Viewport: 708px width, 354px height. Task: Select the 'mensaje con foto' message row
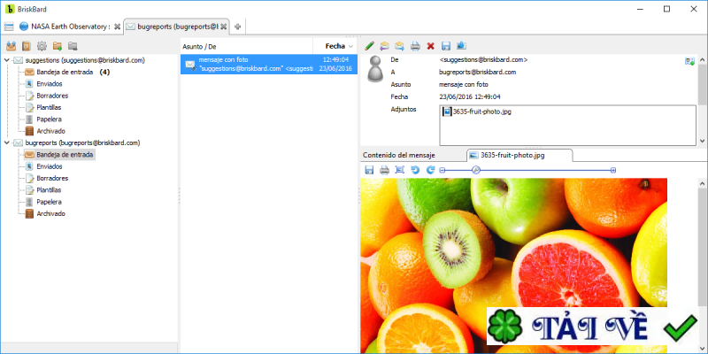click(x=269, y=64)
